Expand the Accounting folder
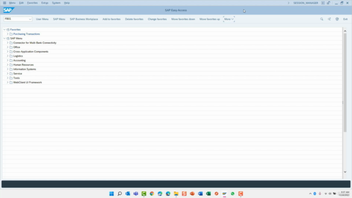Viewport: 352px width, 198px height. coord(8,61)
